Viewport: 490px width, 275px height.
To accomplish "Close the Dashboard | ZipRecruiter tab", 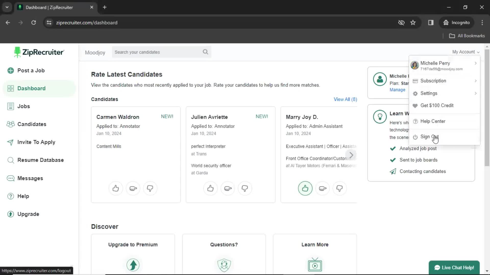I will click(x=92, y=7).
